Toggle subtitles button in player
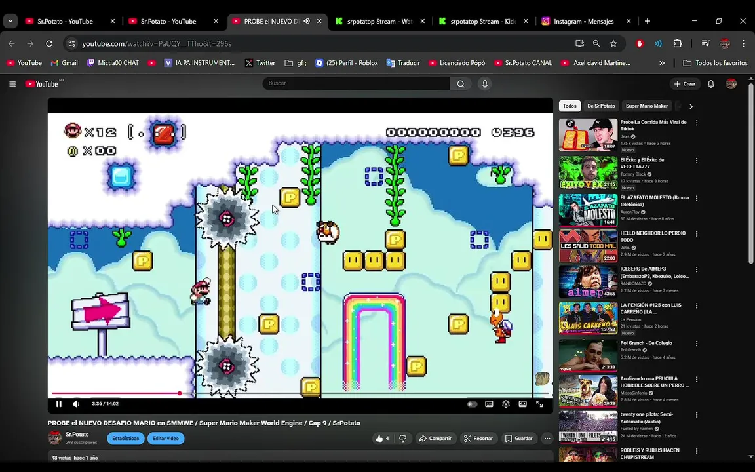Image resolution: width=755 pixels, height=472 pixels. click(x=489, y=404)
